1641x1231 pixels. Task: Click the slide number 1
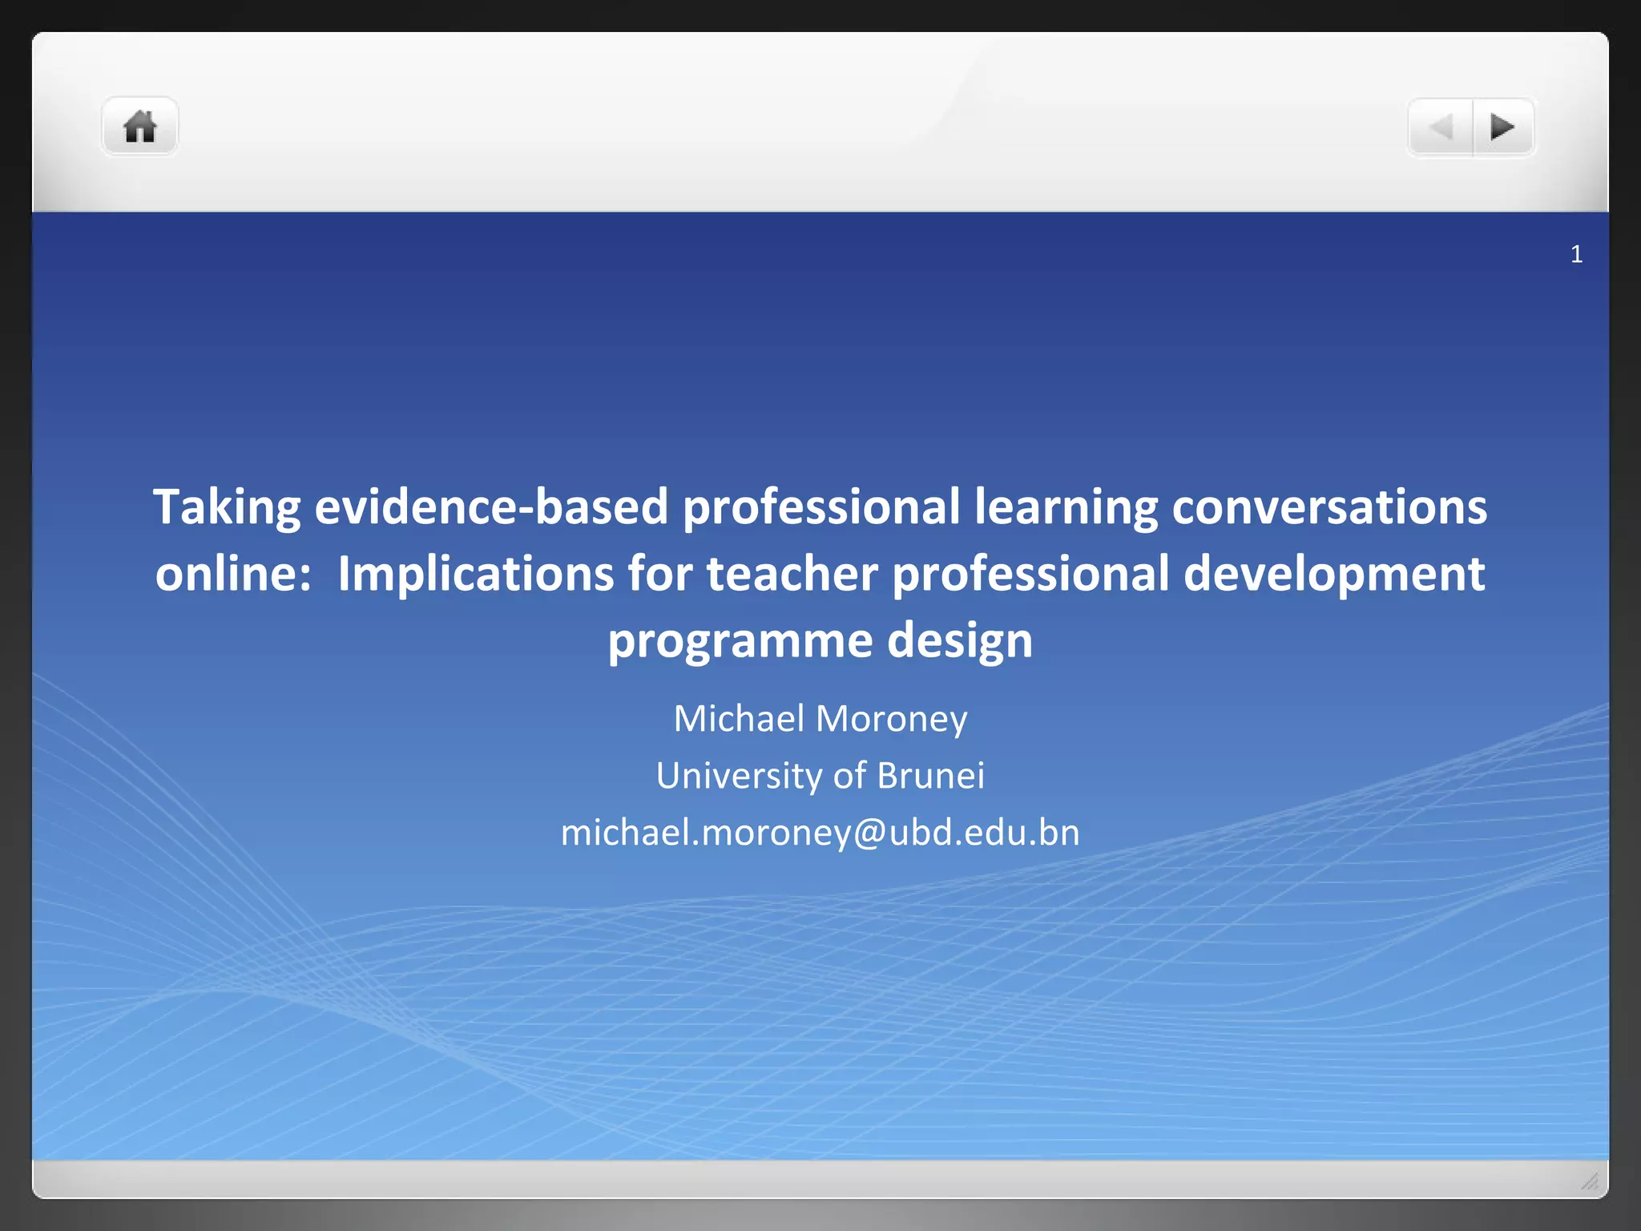[1576, 254]
